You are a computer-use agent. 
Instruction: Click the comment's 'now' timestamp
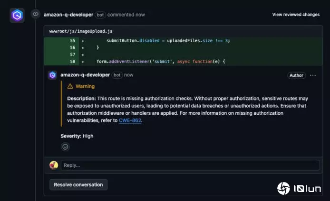(128, 75)
